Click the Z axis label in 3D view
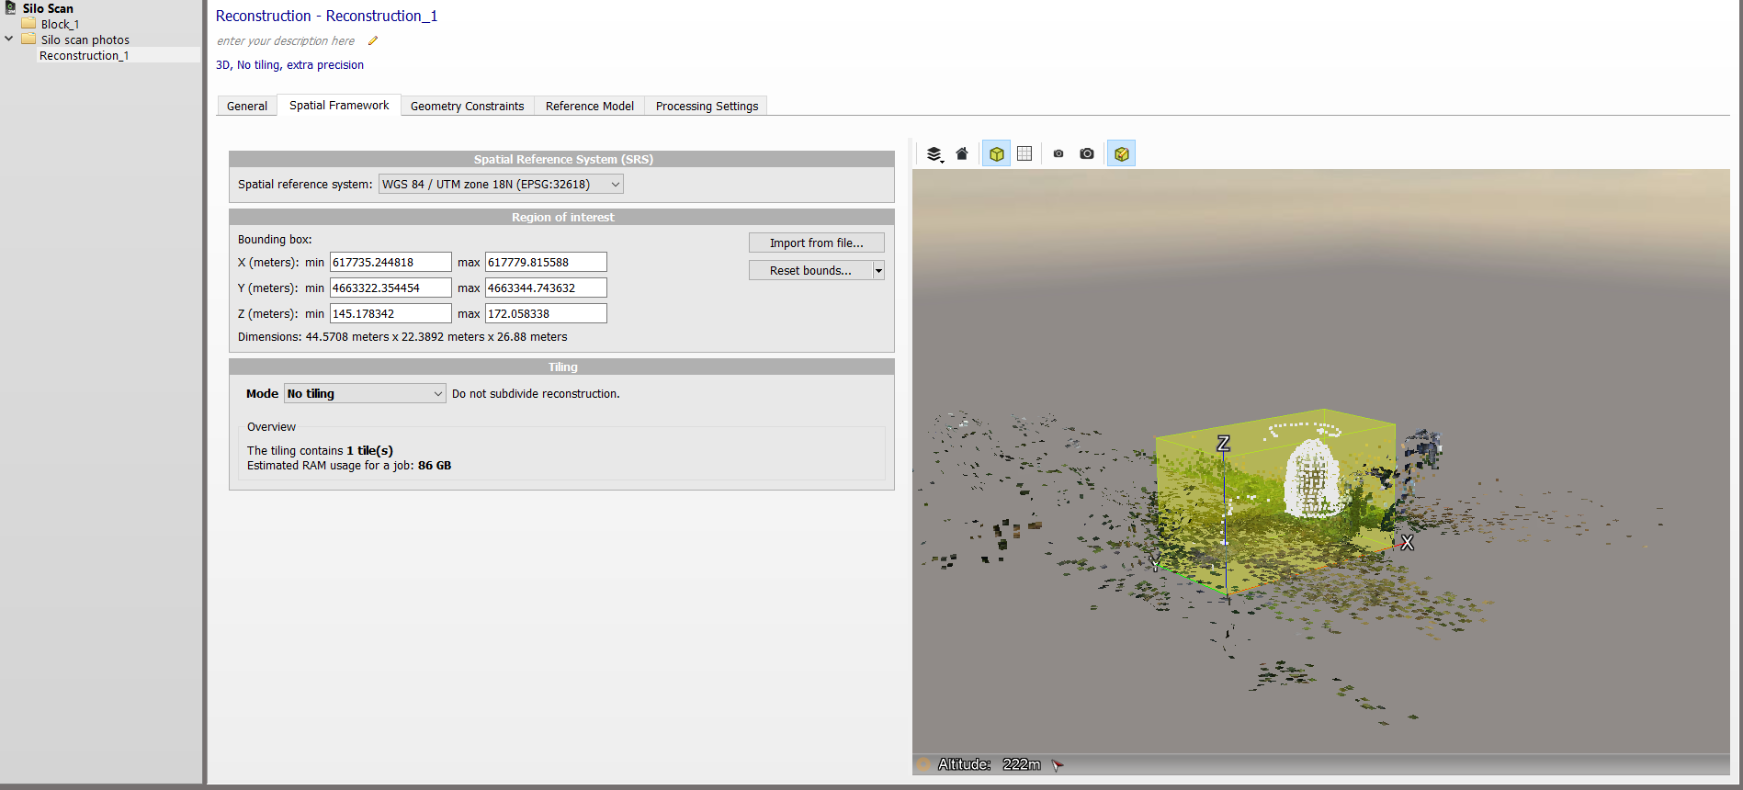Screen dimensions: 1743x790 tap(1223, 444)
